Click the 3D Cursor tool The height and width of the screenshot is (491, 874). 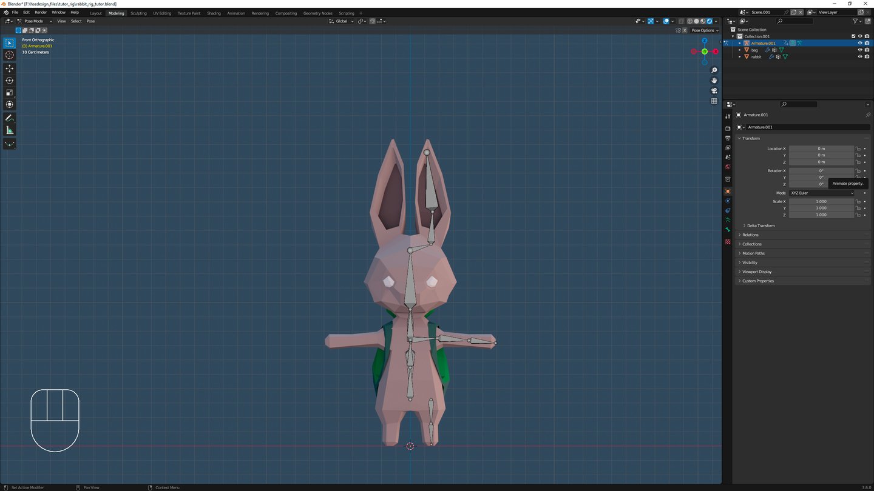10,55
